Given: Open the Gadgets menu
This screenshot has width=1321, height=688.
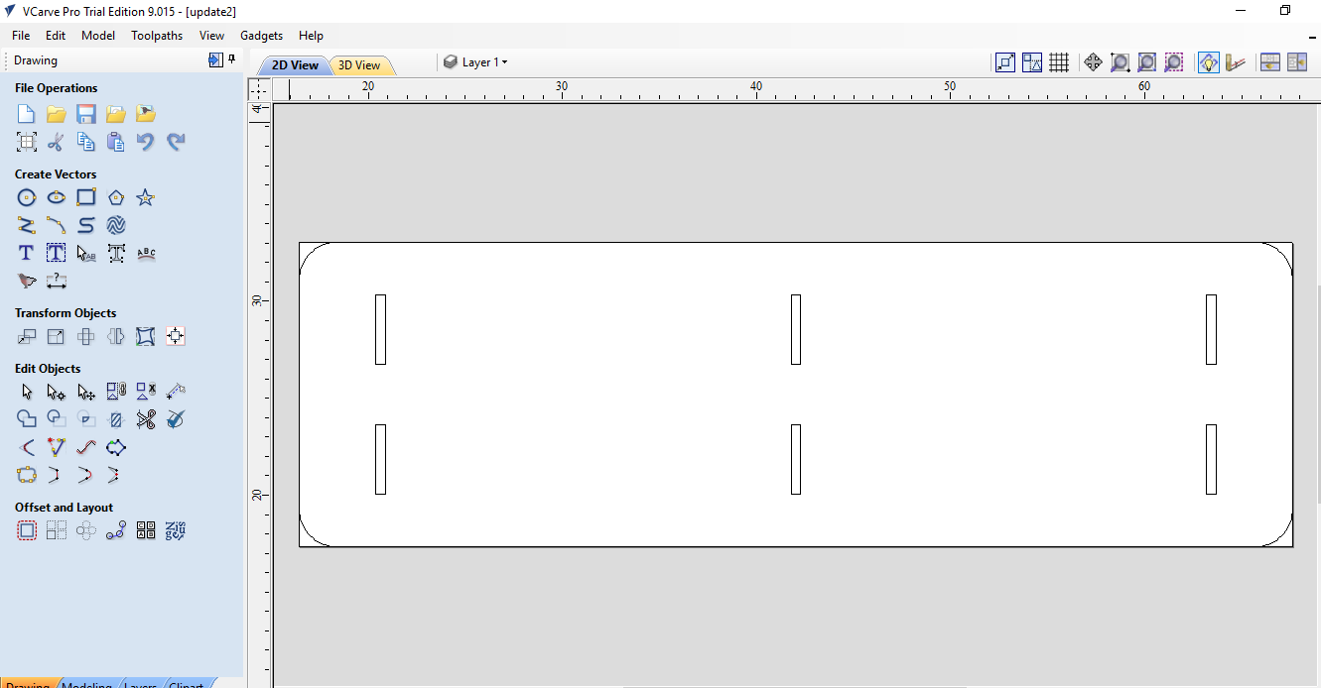Looking at the screenshot, I should [x=262, y=35].
